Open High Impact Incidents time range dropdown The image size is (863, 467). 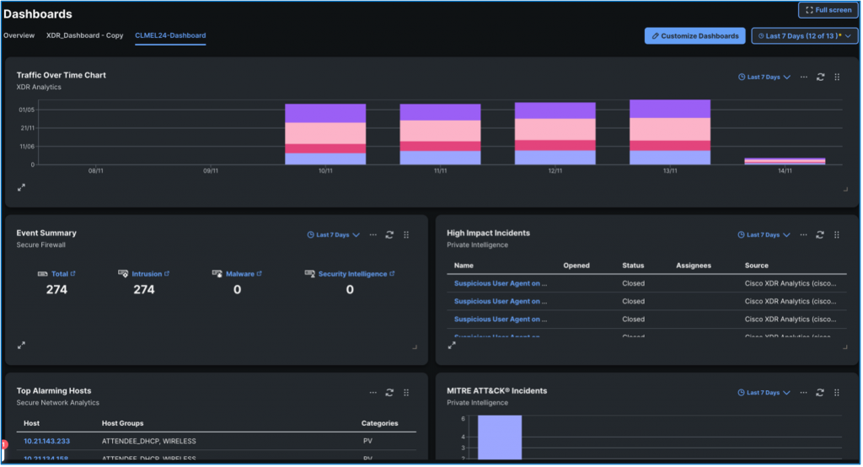pyautogui.click(x=764, y=235)
